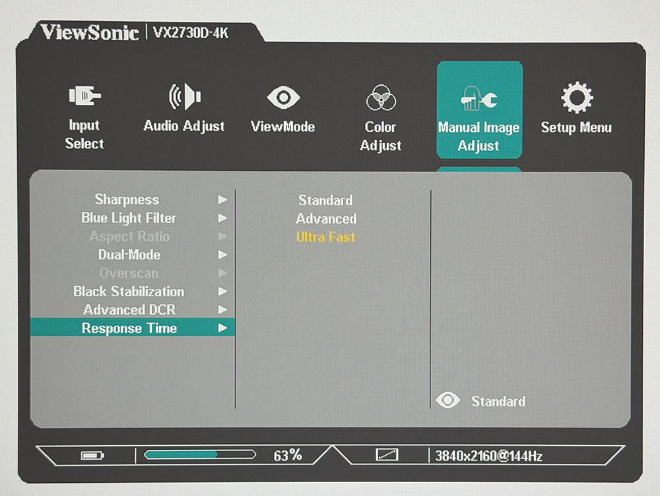Select the highlighted Response Time setting
Viewport: 660px width, 496px height.
point(133,328)
